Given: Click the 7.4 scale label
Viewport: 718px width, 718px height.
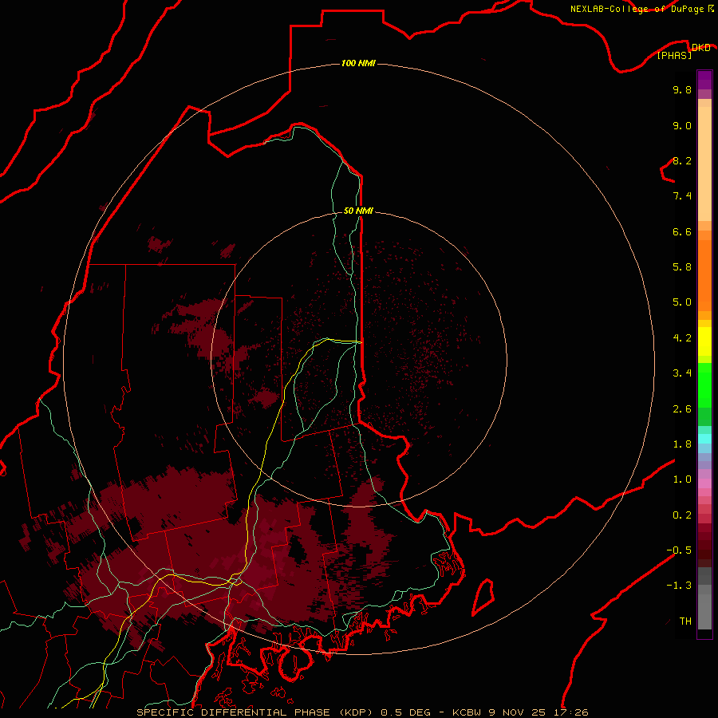Looking at the screenshot, I should (682, 196).
